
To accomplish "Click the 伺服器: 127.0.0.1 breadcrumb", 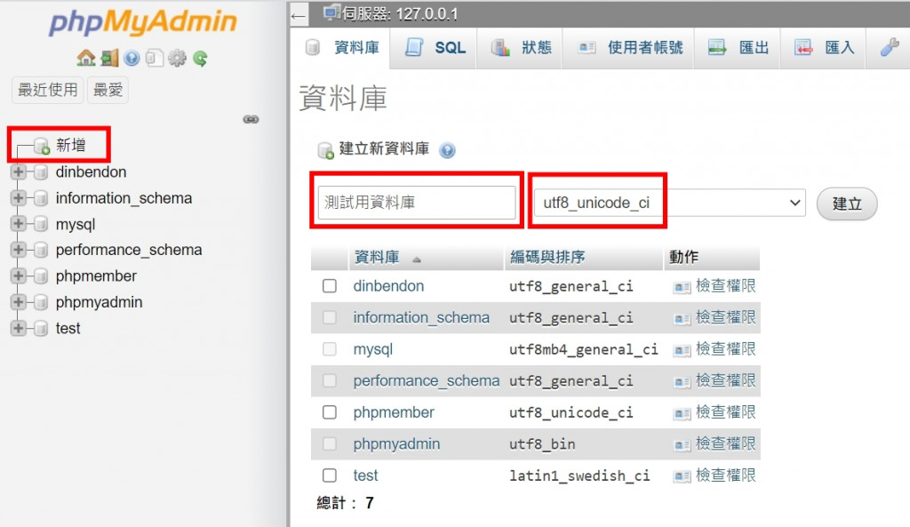I will click(x=400, y=14).
